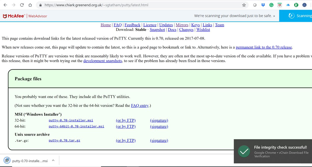Open the Updates link
The image size is (312, 167).
click(166, 25)
